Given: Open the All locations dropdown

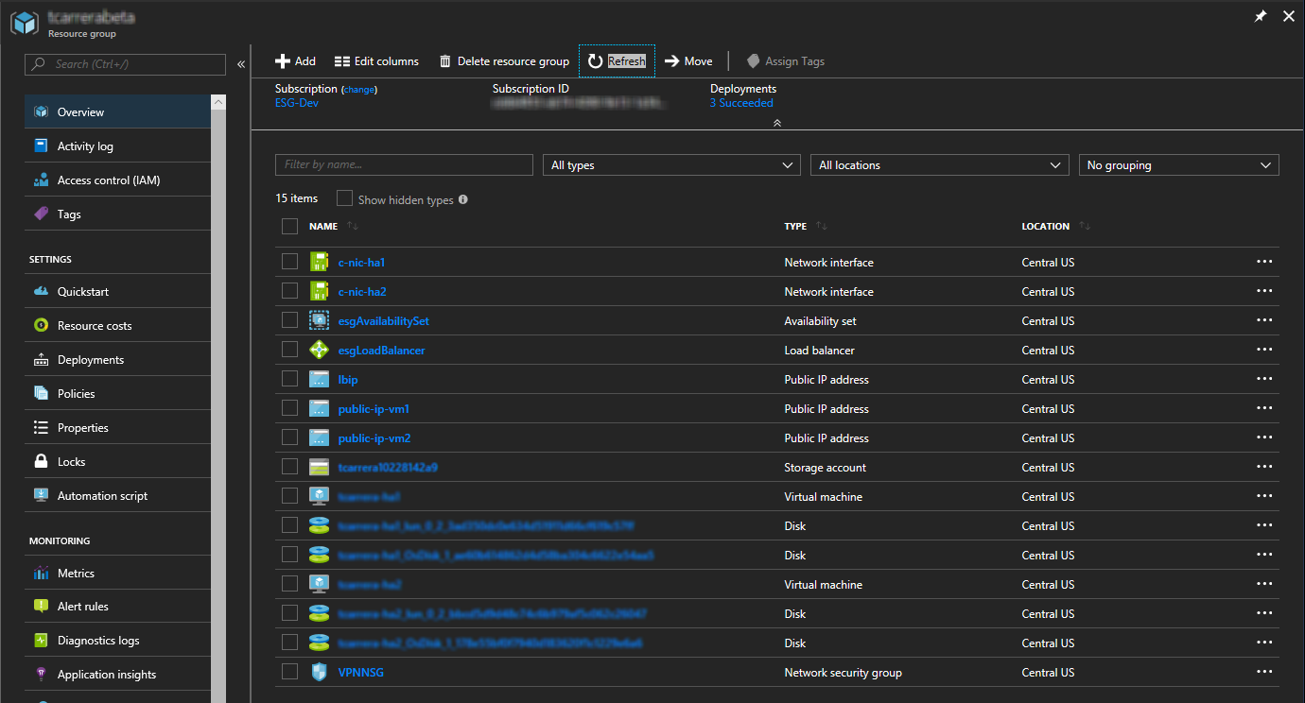Looking at the screenshot, I should [x=940, y=164].
